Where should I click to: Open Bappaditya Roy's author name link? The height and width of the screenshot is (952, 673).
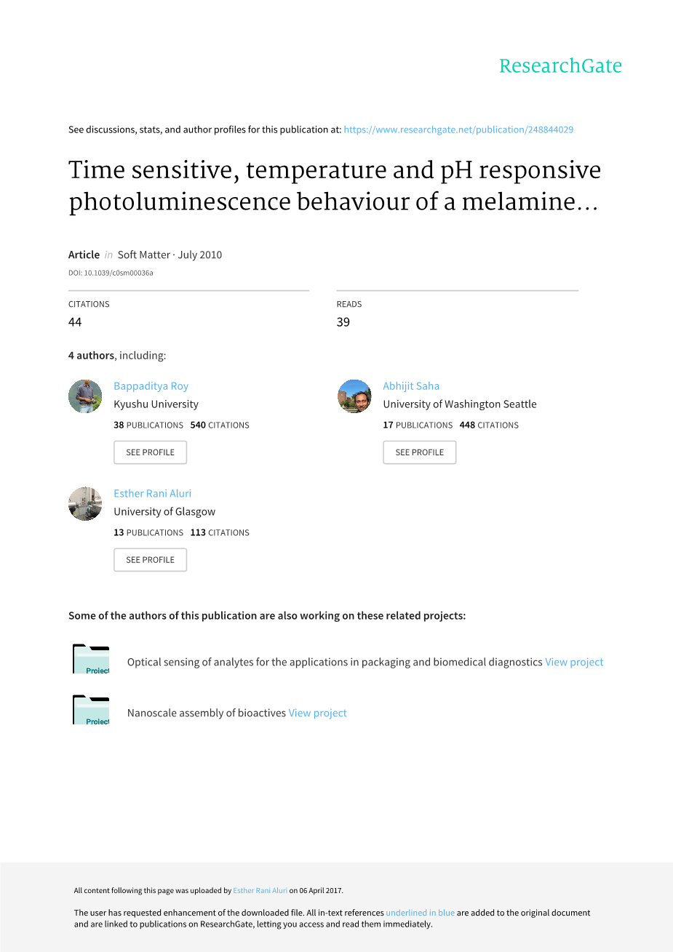[x=151, y=386]
